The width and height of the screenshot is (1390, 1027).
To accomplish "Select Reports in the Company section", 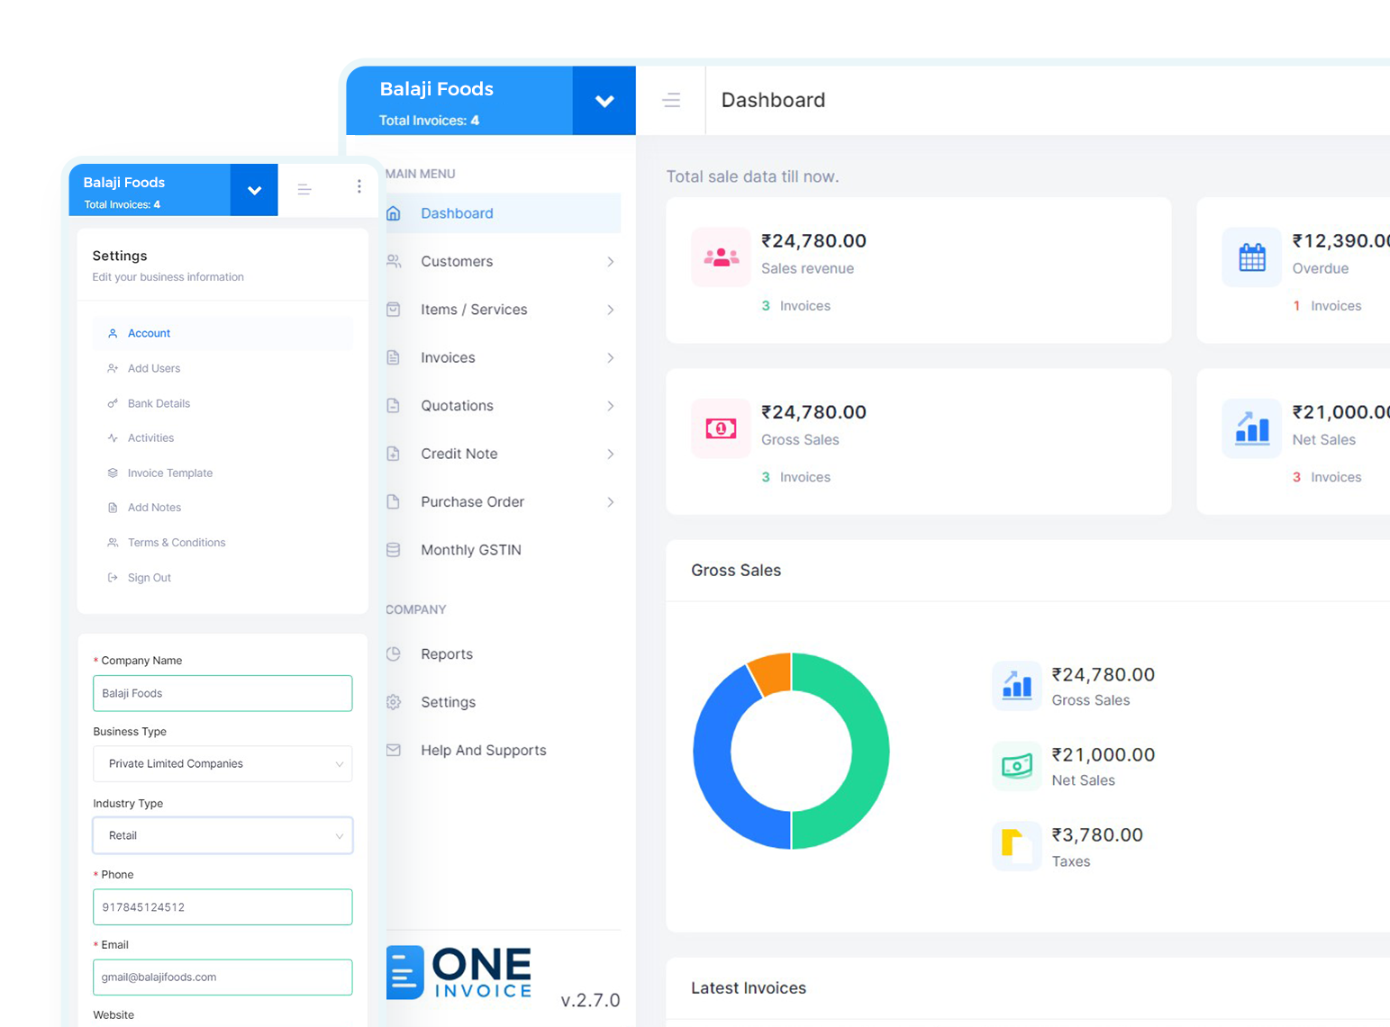I will tap(446, 654).
